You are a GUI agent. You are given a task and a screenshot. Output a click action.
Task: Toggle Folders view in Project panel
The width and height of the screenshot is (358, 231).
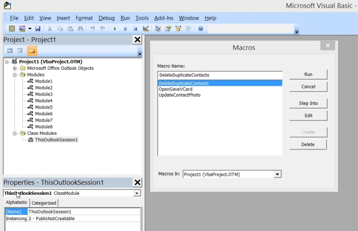32,51
